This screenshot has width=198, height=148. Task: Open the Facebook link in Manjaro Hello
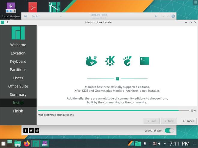25,130
